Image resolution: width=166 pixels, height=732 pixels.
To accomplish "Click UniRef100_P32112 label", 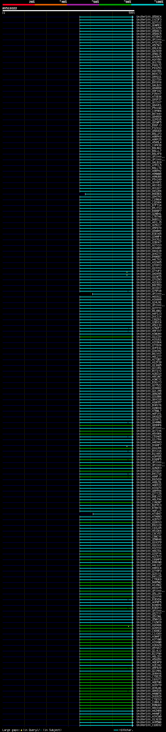I will tap(149, 128).
